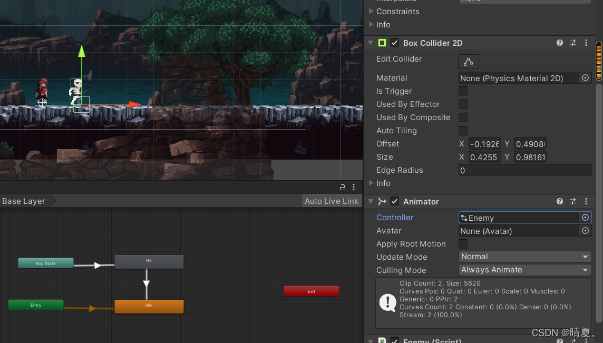Expand the Constraints section
Screen dimensions: 603x343
click(371, 11)
